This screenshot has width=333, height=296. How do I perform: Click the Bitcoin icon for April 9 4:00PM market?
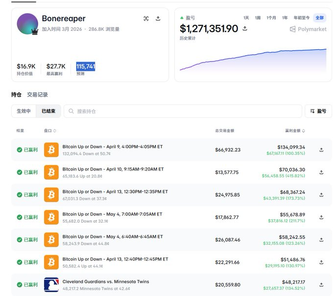pyautogui.click(x=51, y=150)
